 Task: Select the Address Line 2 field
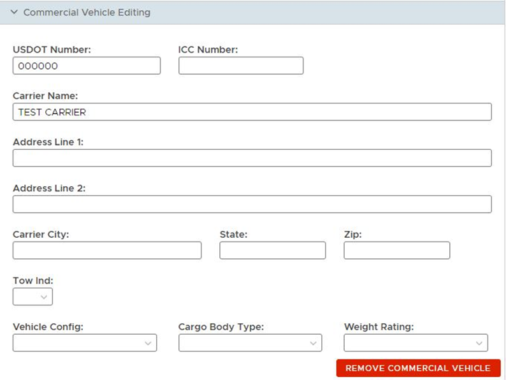click(x=252, y=204)
